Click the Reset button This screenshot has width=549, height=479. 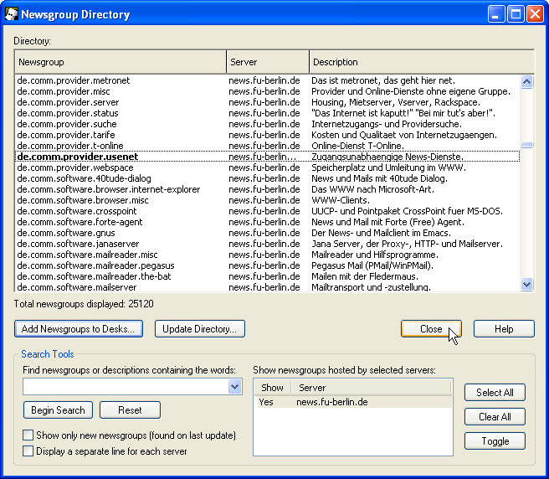pyautogui.click(x=130, y=410)
